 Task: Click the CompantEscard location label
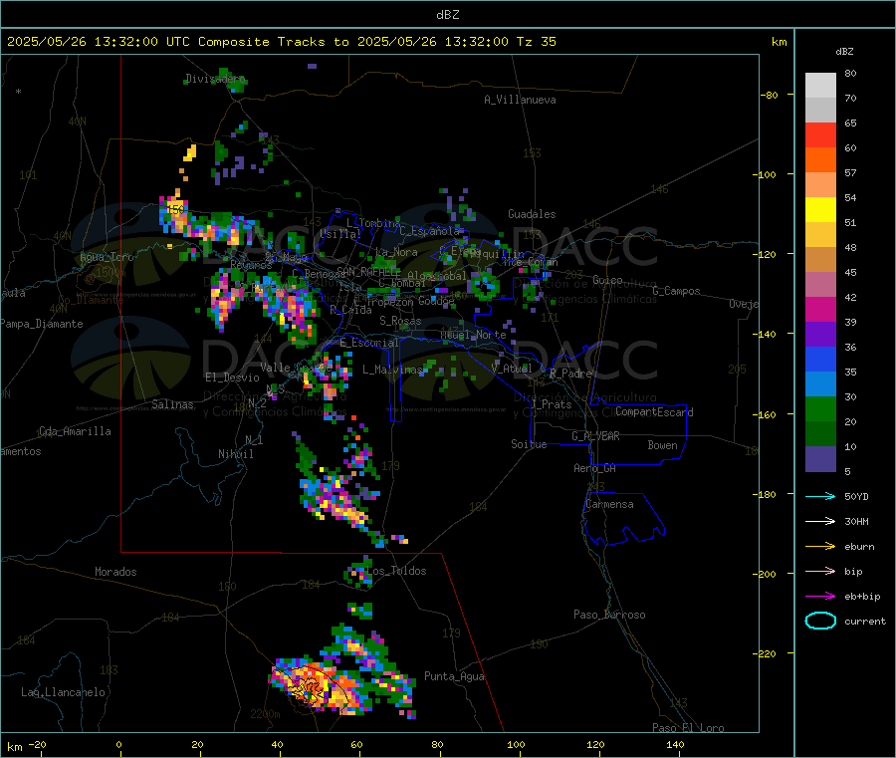pyautogui.click(x=654, y=412)
